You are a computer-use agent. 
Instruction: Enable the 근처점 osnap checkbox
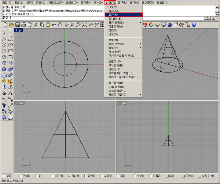[20, 176]
